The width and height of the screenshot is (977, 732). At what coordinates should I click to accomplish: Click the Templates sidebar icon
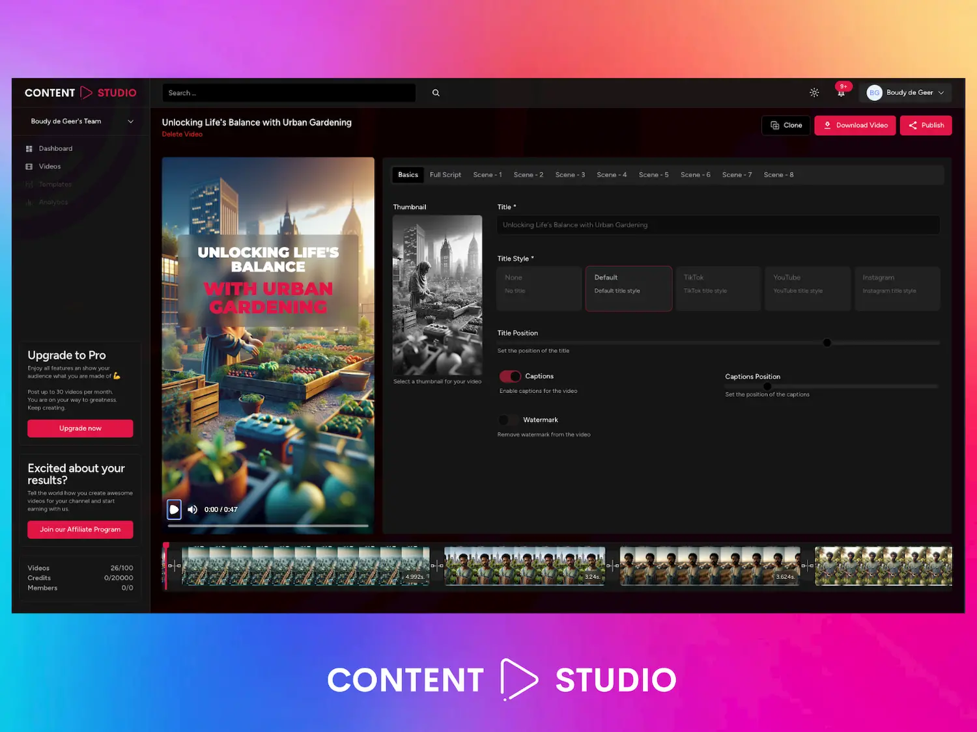click(29, 184)
